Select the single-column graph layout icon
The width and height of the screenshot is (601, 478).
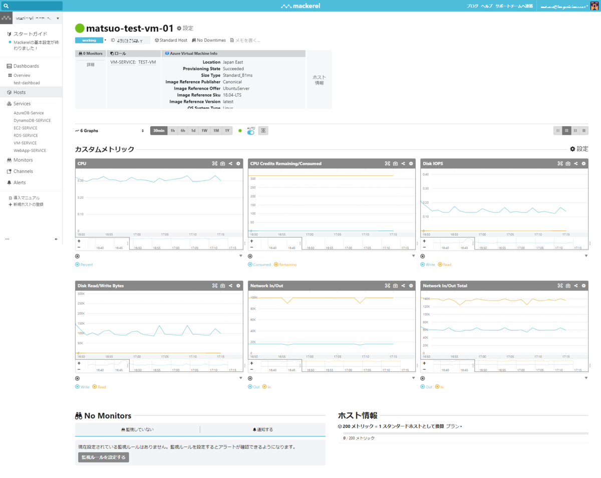584,131
